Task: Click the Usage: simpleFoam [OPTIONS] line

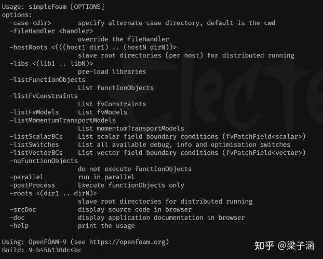Action: [x=53, y=7]
